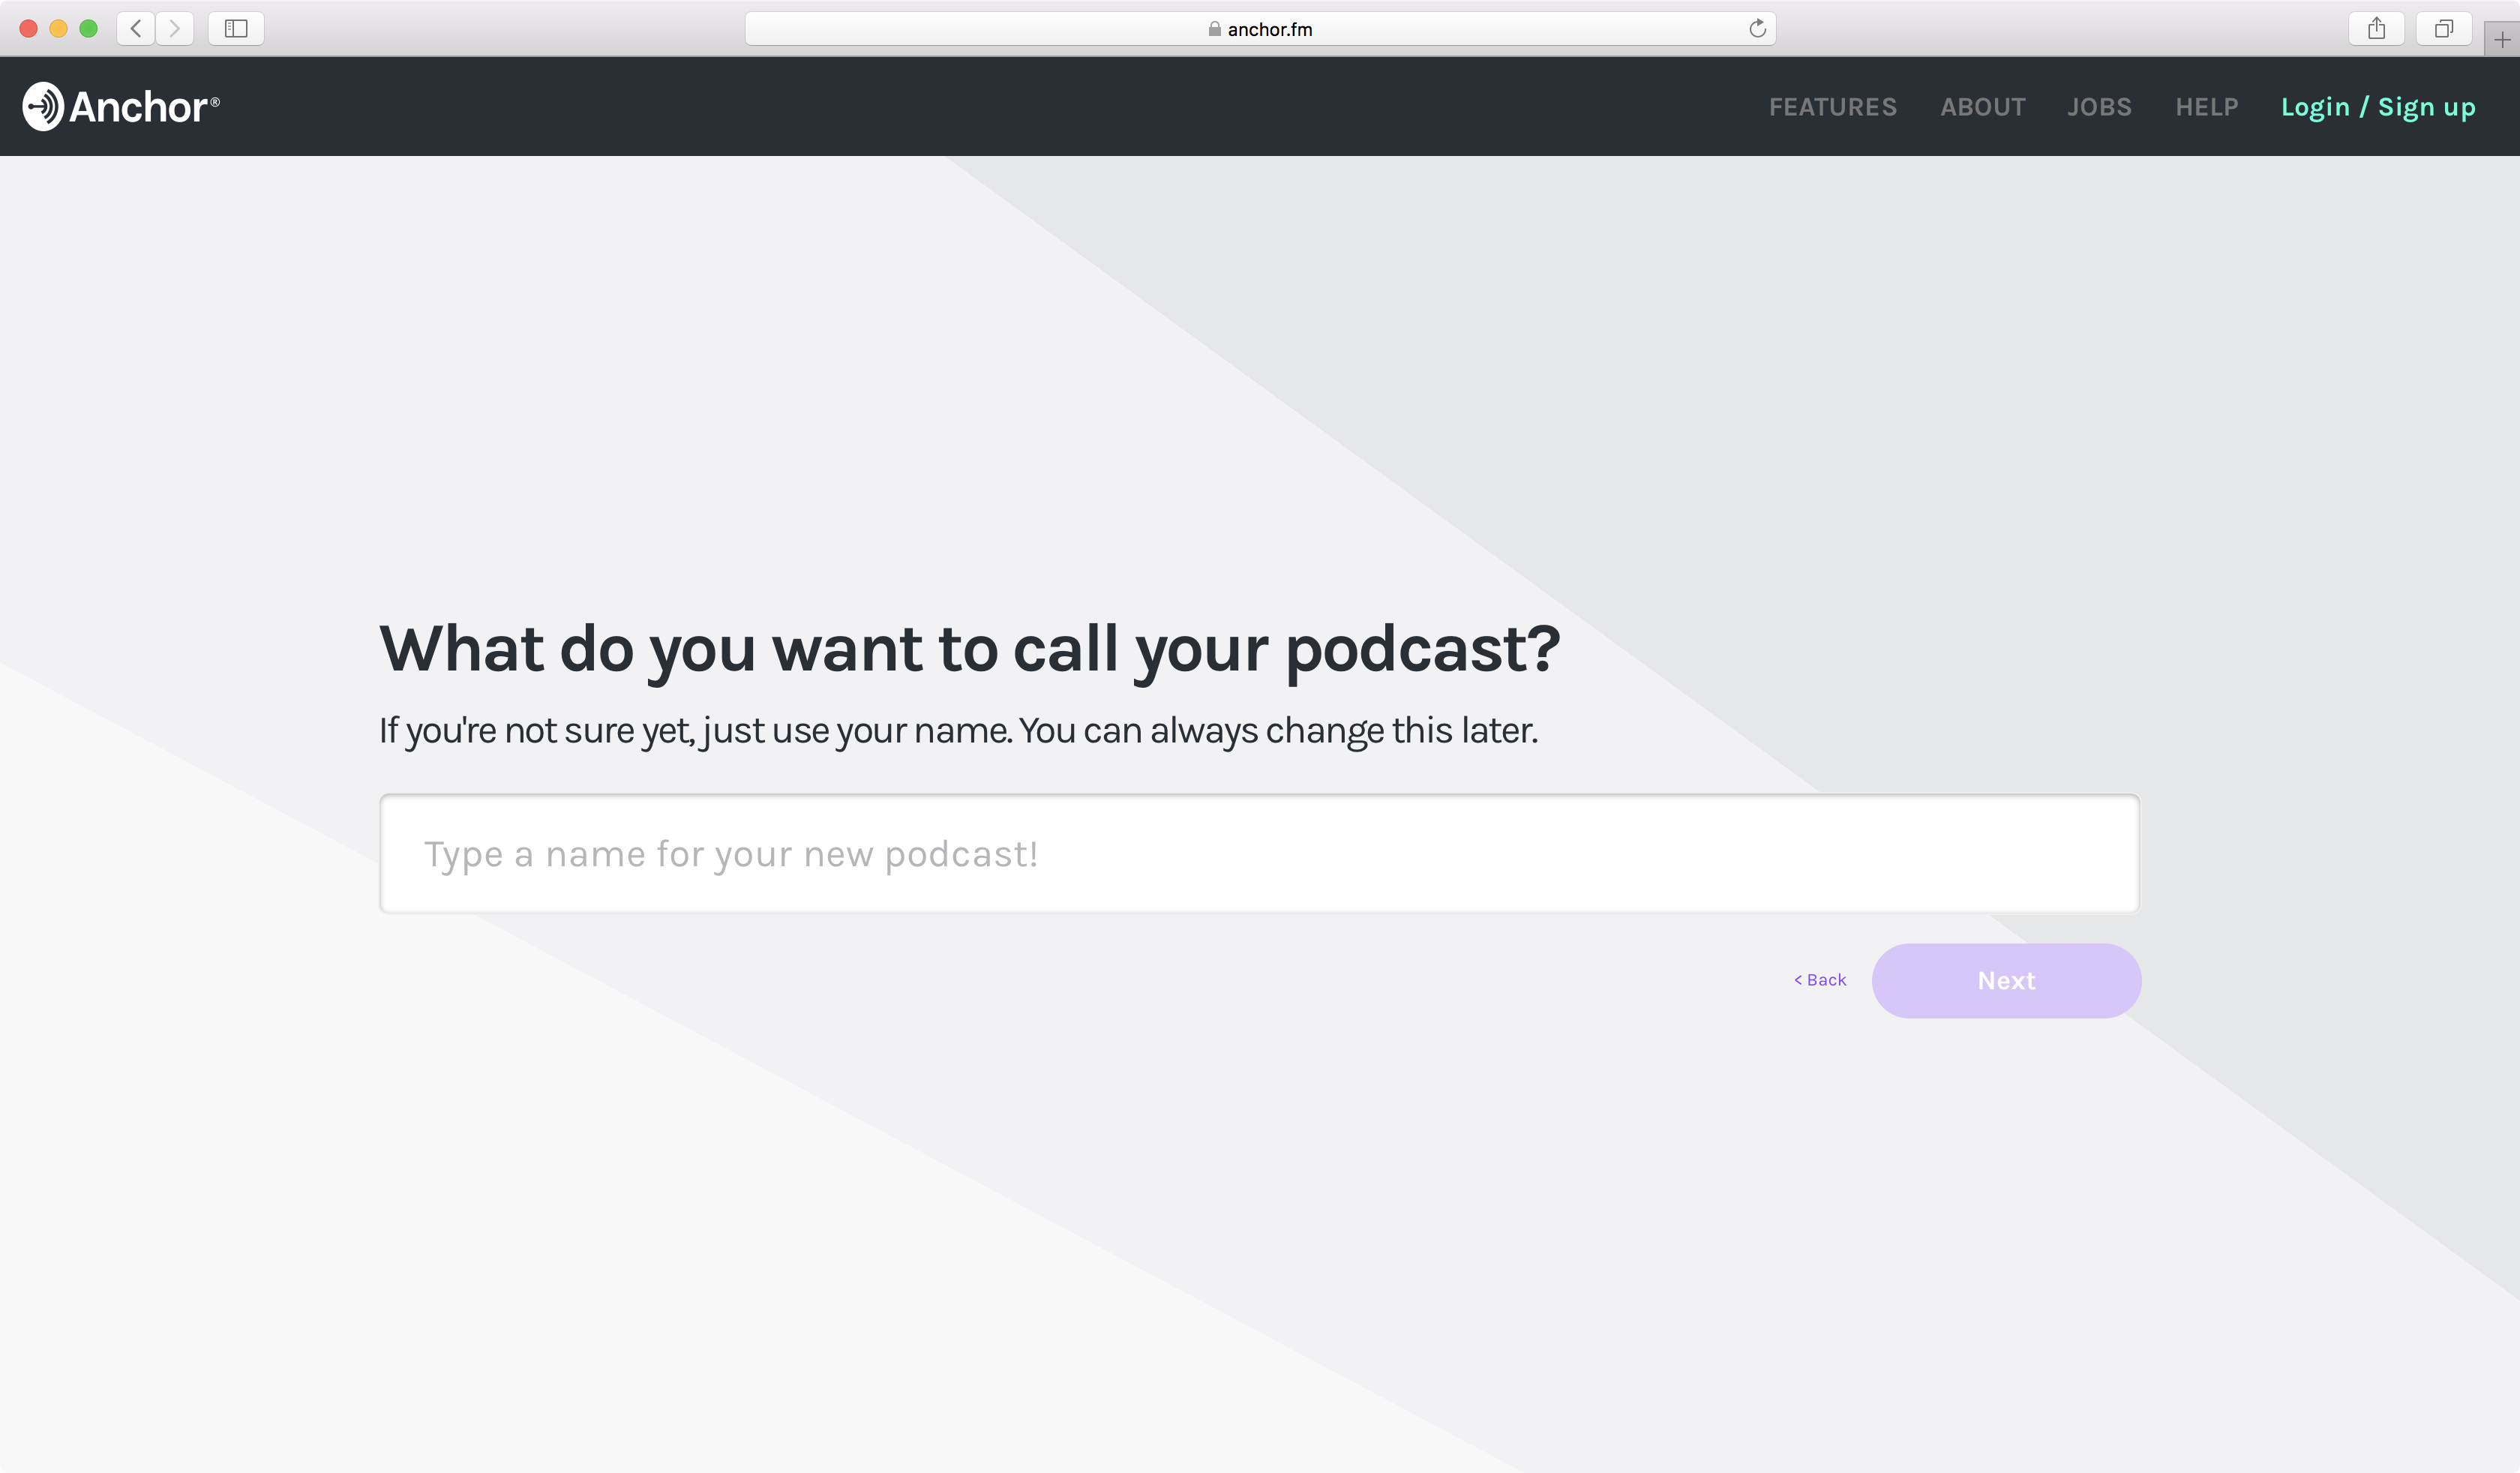Click the green fullscreen window button
This screenshot has width=2520, height=1473.
pyautogui.click(x=88, y=29)
